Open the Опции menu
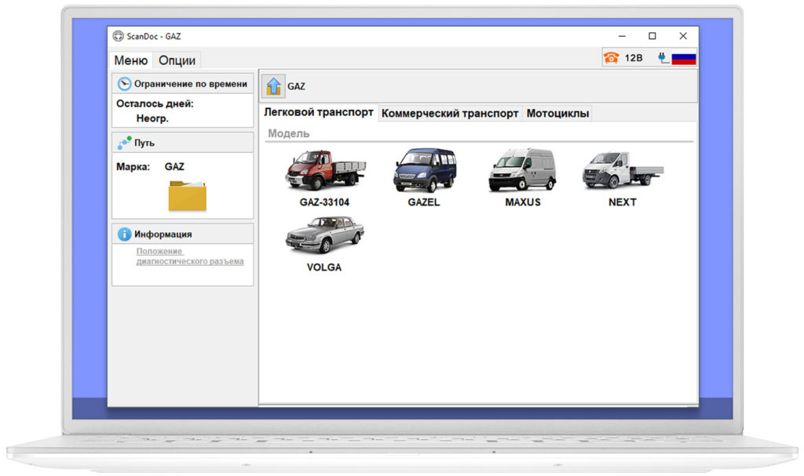This screenshot has height=476, width=804. click(x=177, y=60)
